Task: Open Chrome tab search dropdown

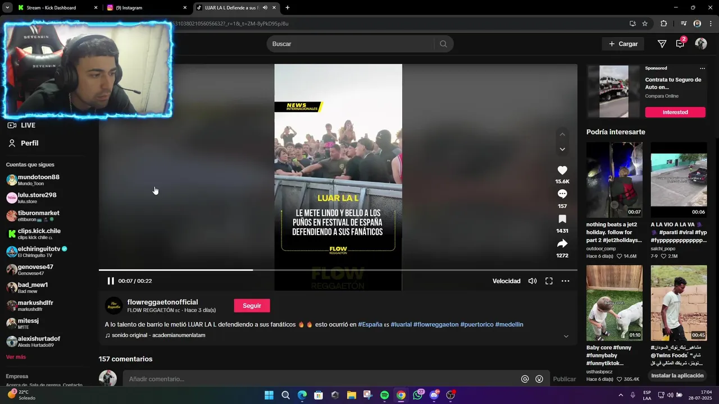Action: 7,8
